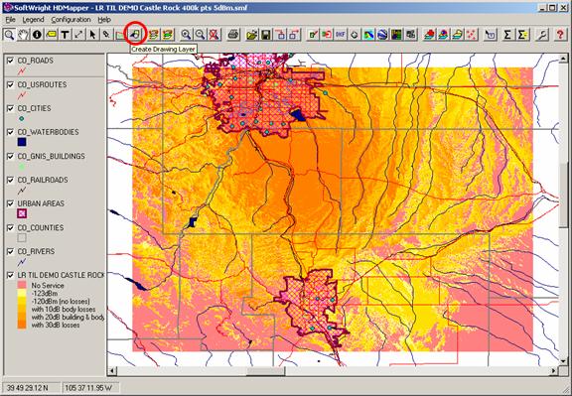Screen dimensions: 572x396
Task: Click the Create Drawing Layer icon
Action: coord(135,35)
